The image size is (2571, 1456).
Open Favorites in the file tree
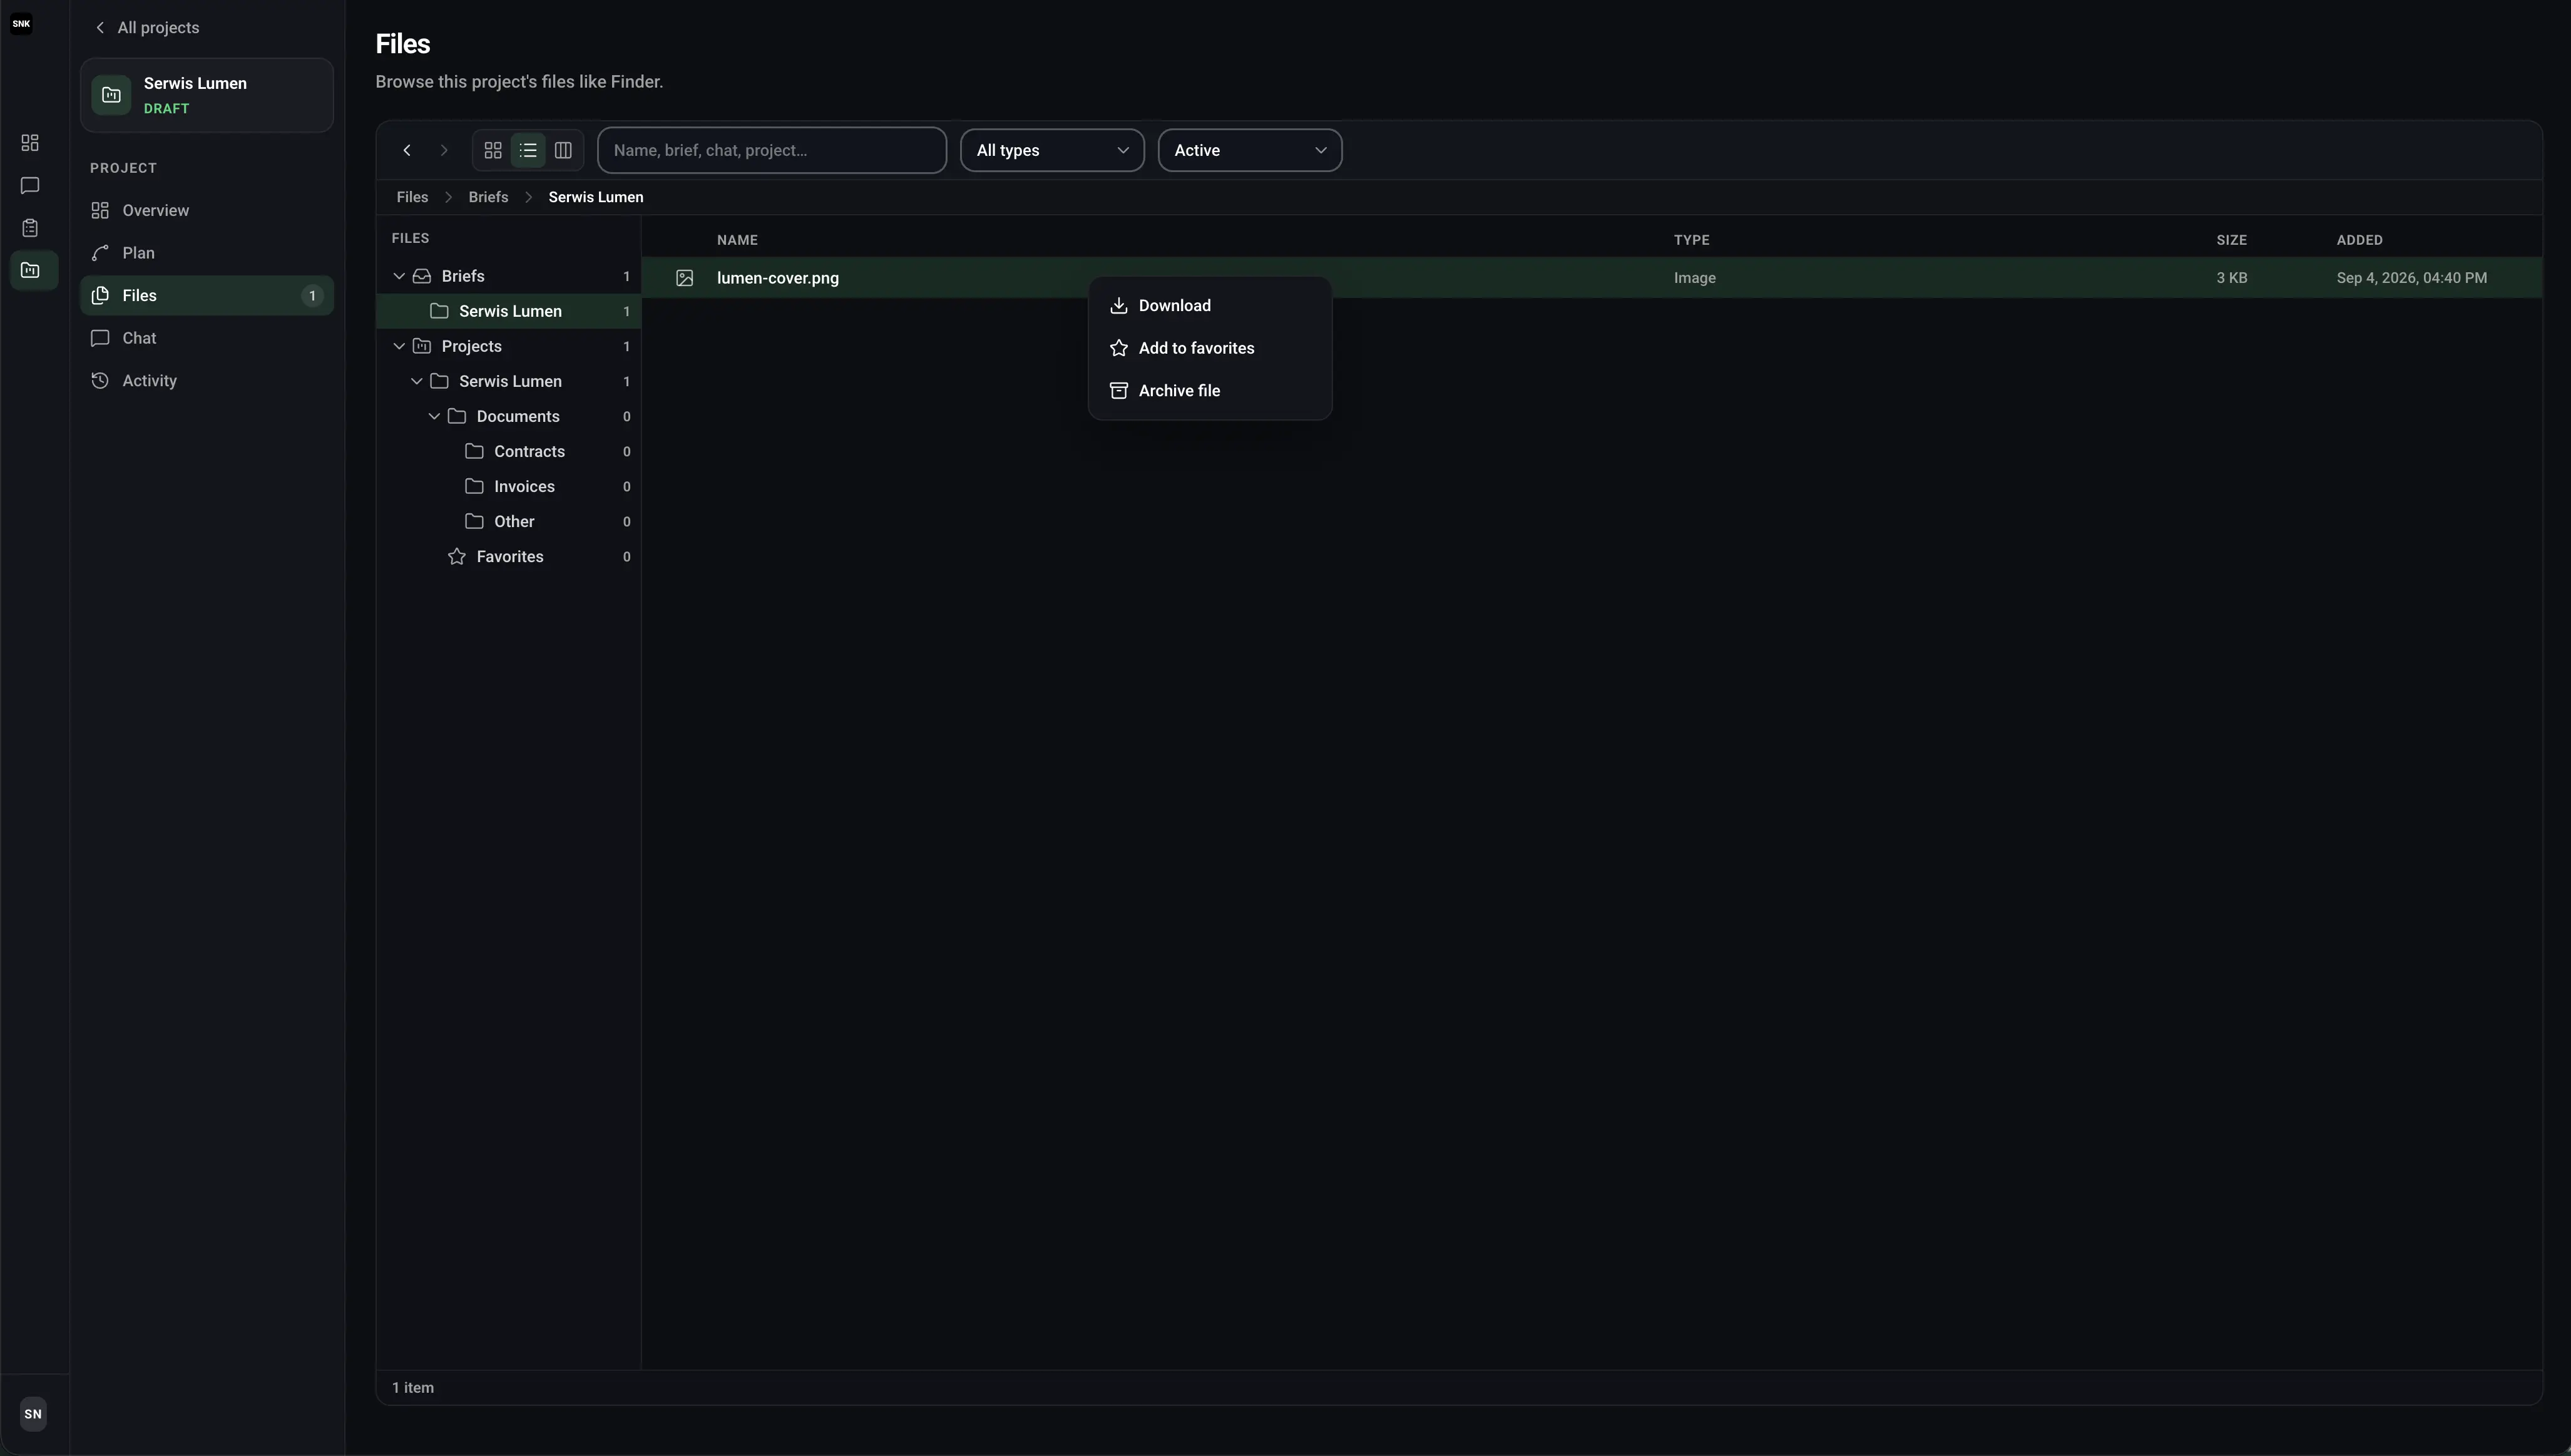(509, 556)
